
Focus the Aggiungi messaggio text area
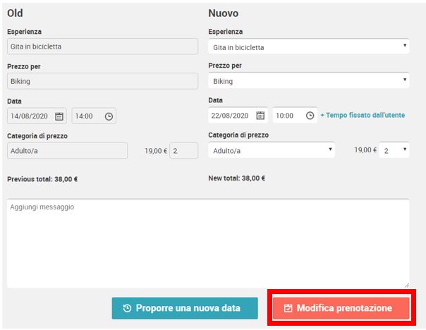(208, 243)
